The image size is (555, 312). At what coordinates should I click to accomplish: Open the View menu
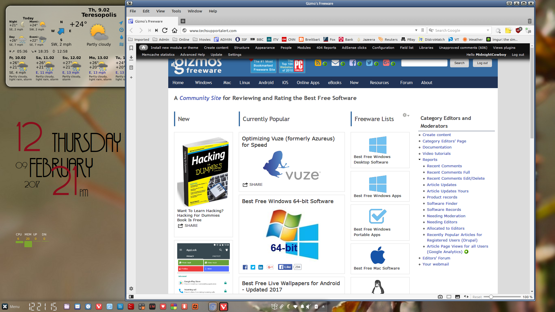[160, 11]
